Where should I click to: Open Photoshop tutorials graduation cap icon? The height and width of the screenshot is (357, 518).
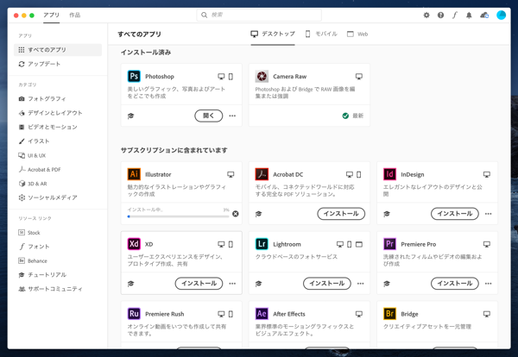[131, 116]
